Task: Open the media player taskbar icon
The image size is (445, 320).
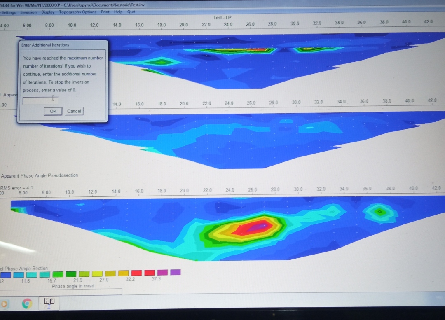Action: (x=4, y=304)
